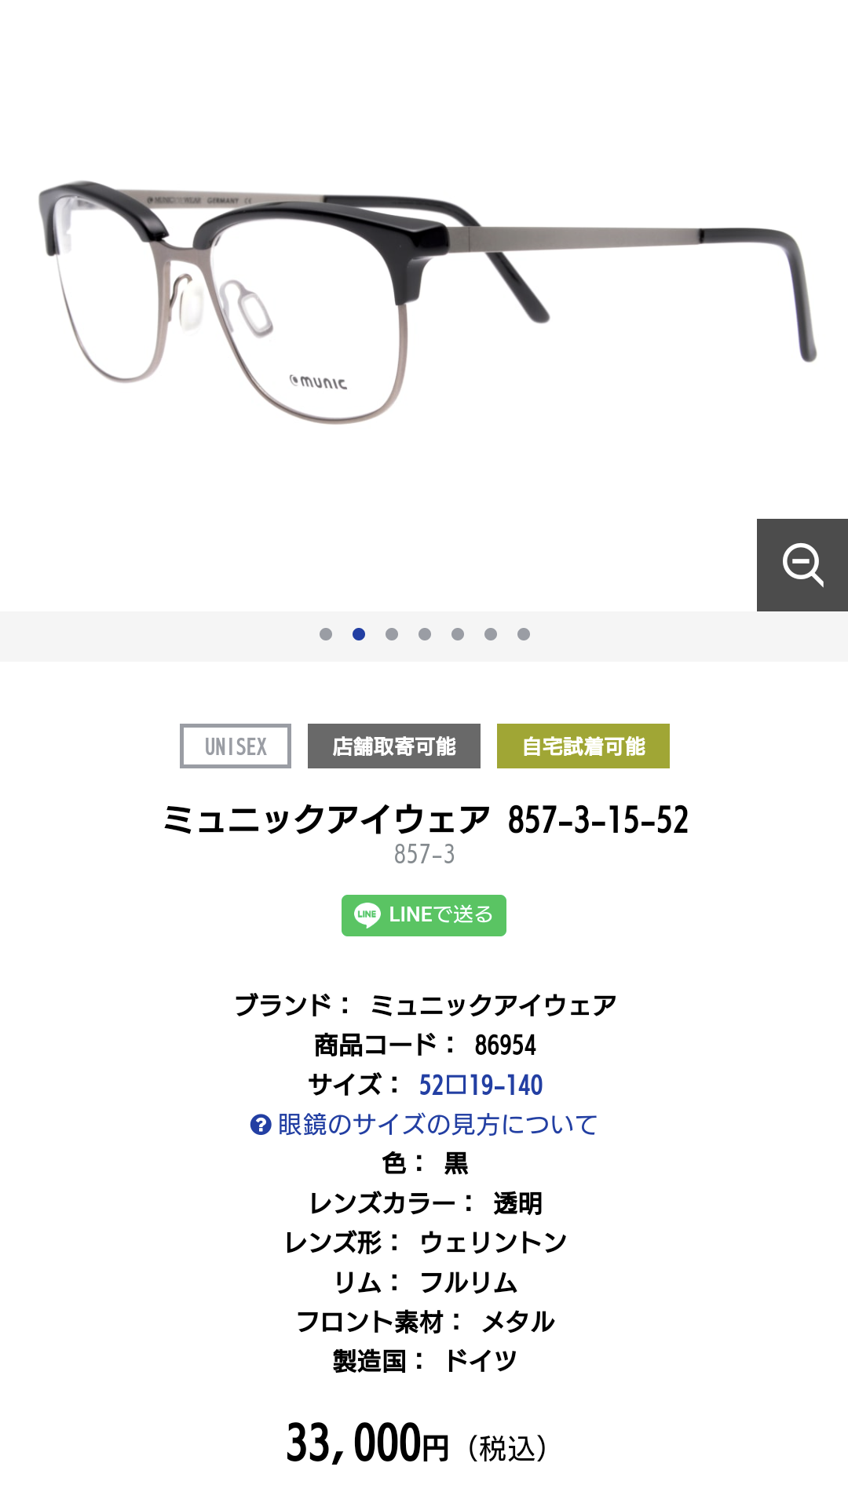This screenshot has height=1485, width=848.
Task: Jump to the third image dot
Action: point(392,634)
